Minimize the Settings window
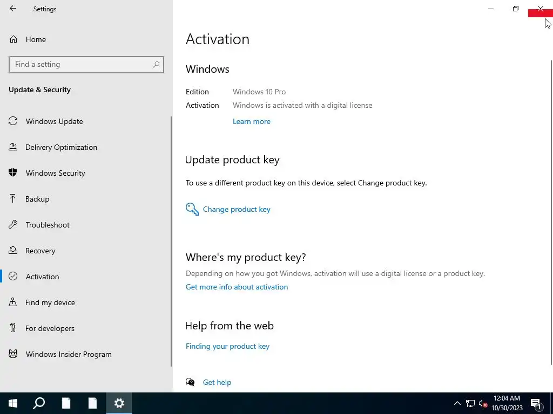 pyautogui.click(x=490, y=9)
